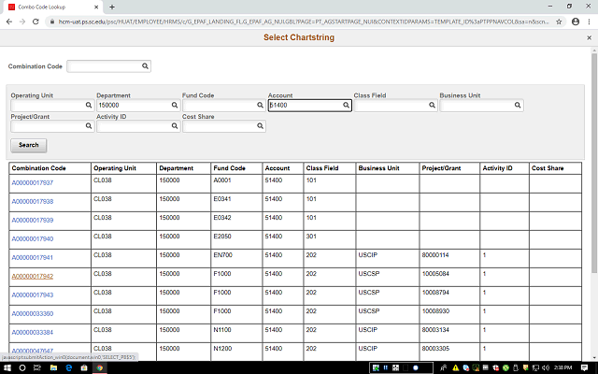The height and width of the screenshot is (374, 598).
Task: Open the Combination Code lookup magnifier
Action: [145, 66]
